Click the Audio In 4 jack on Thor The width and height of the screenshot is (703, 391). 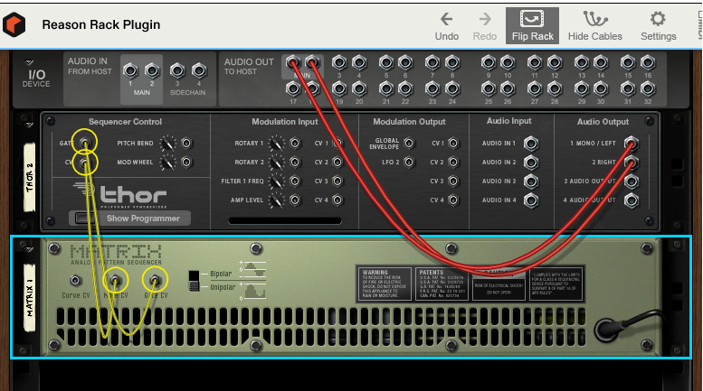pos(531,200)
